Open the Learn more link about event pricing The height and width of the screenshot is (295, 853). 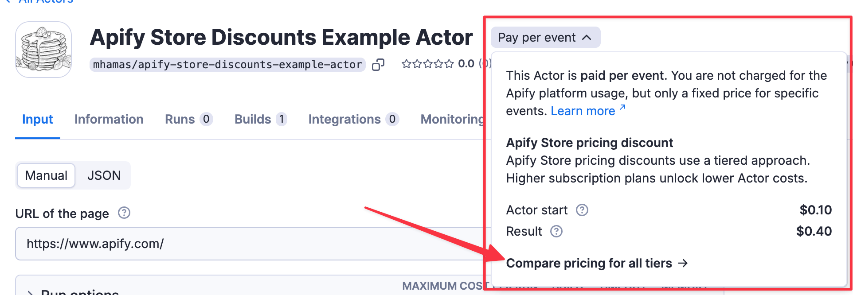583,111
